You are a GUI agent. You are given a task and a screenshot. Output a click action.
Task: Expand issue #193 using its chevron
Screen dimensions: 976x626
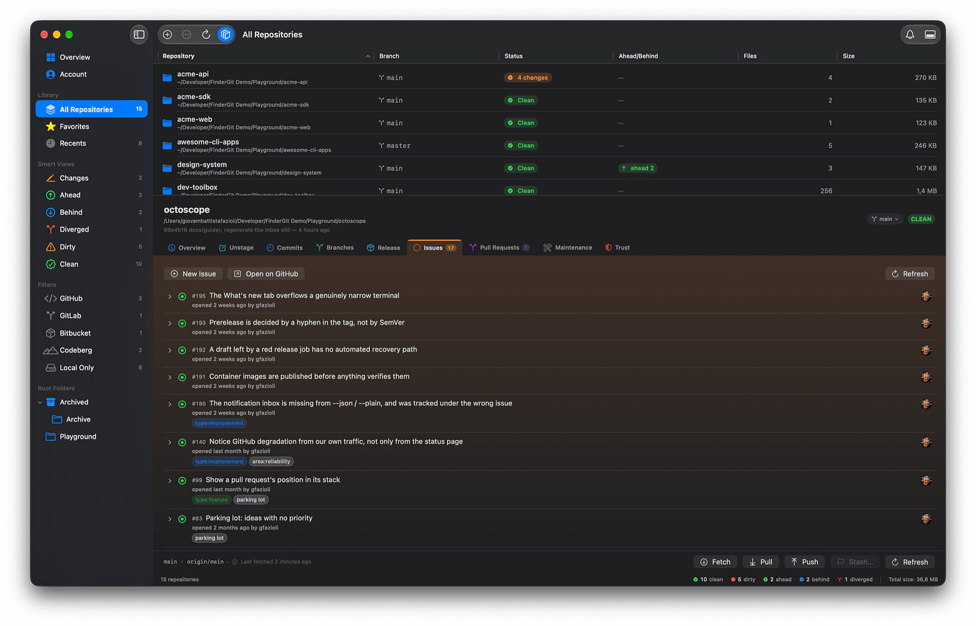(x=170, y=323)
